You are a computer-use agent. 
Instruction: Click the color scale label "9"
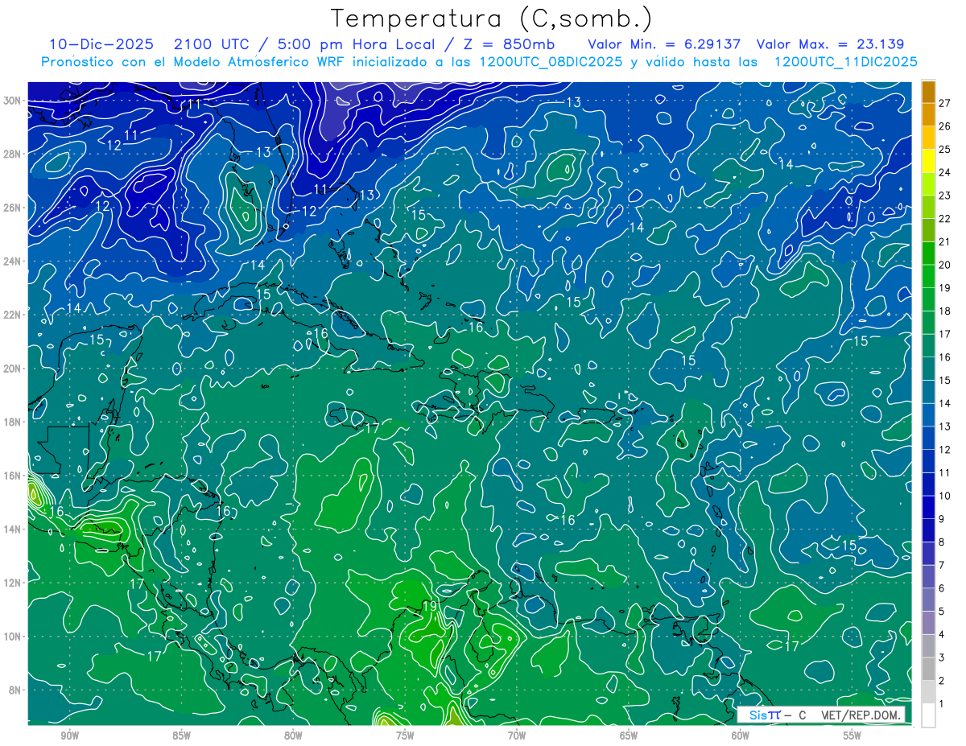[943, 519]
